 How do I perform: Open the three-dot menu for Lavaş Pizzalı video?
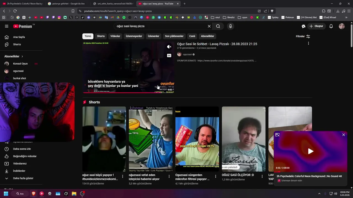[x=308, y=43]
